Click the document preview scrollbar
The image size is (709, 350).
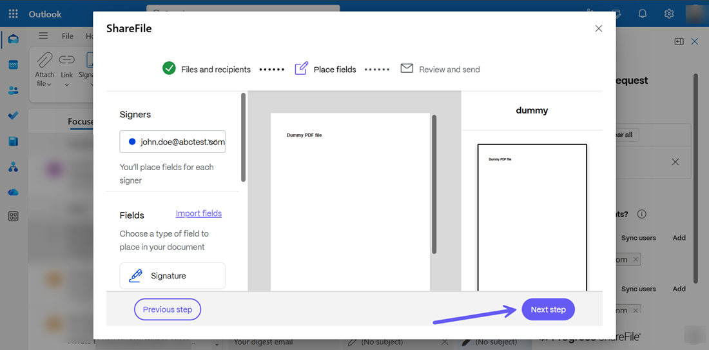[x=434, y=184]
